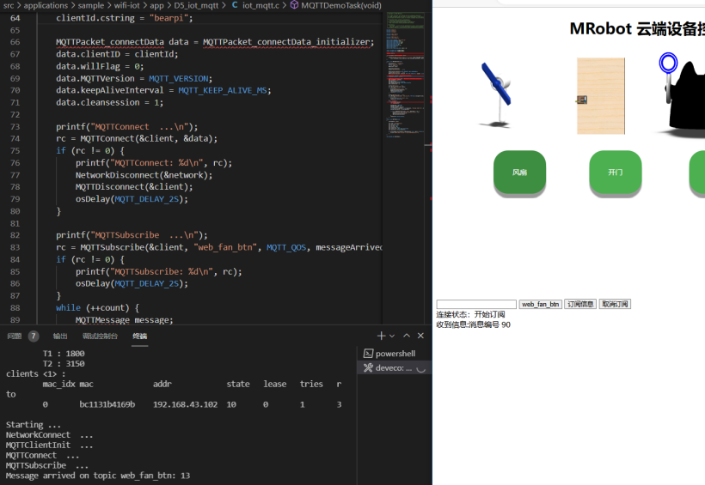The width and height of the screenshot is (705, 485).
Task: Click the 订阅信息 subscribe button
Action: (x=580, y=304)
